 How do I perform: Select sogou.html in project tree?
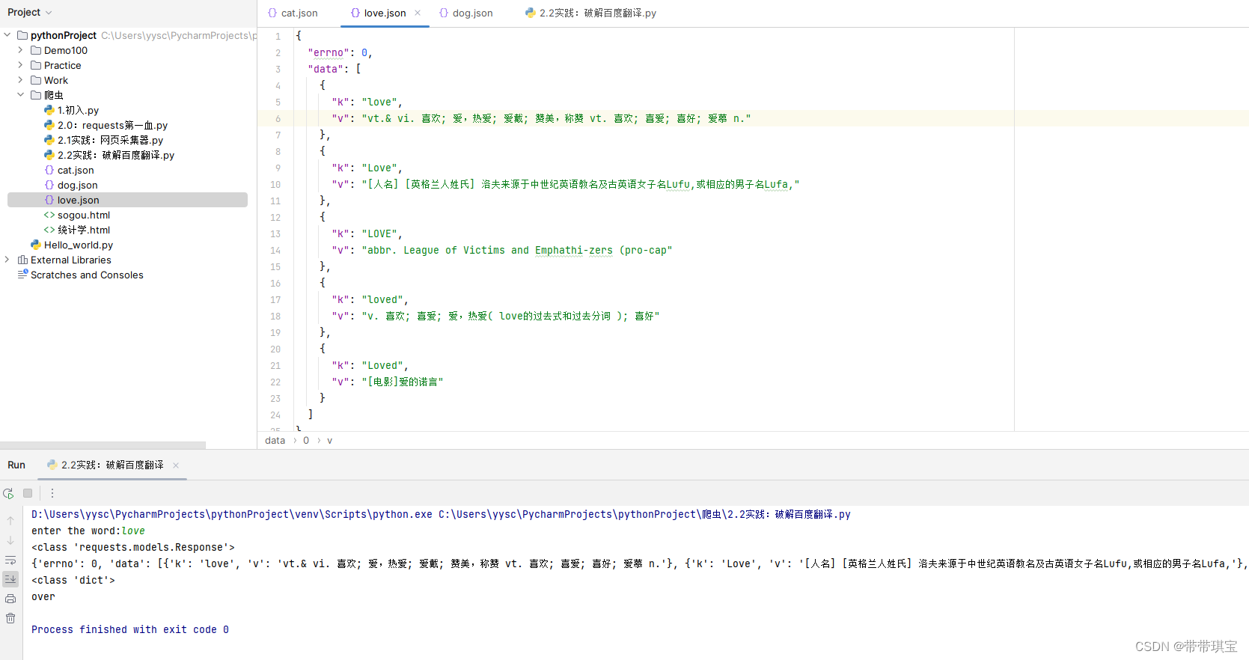click(x=84, y=215)
